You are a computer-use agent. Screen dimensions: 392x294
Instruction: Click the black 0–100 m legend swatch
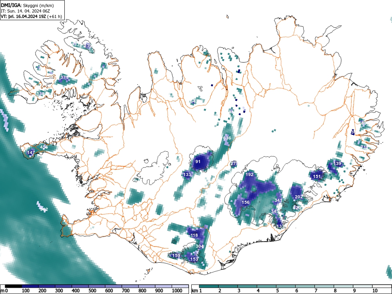coord(13,286)
